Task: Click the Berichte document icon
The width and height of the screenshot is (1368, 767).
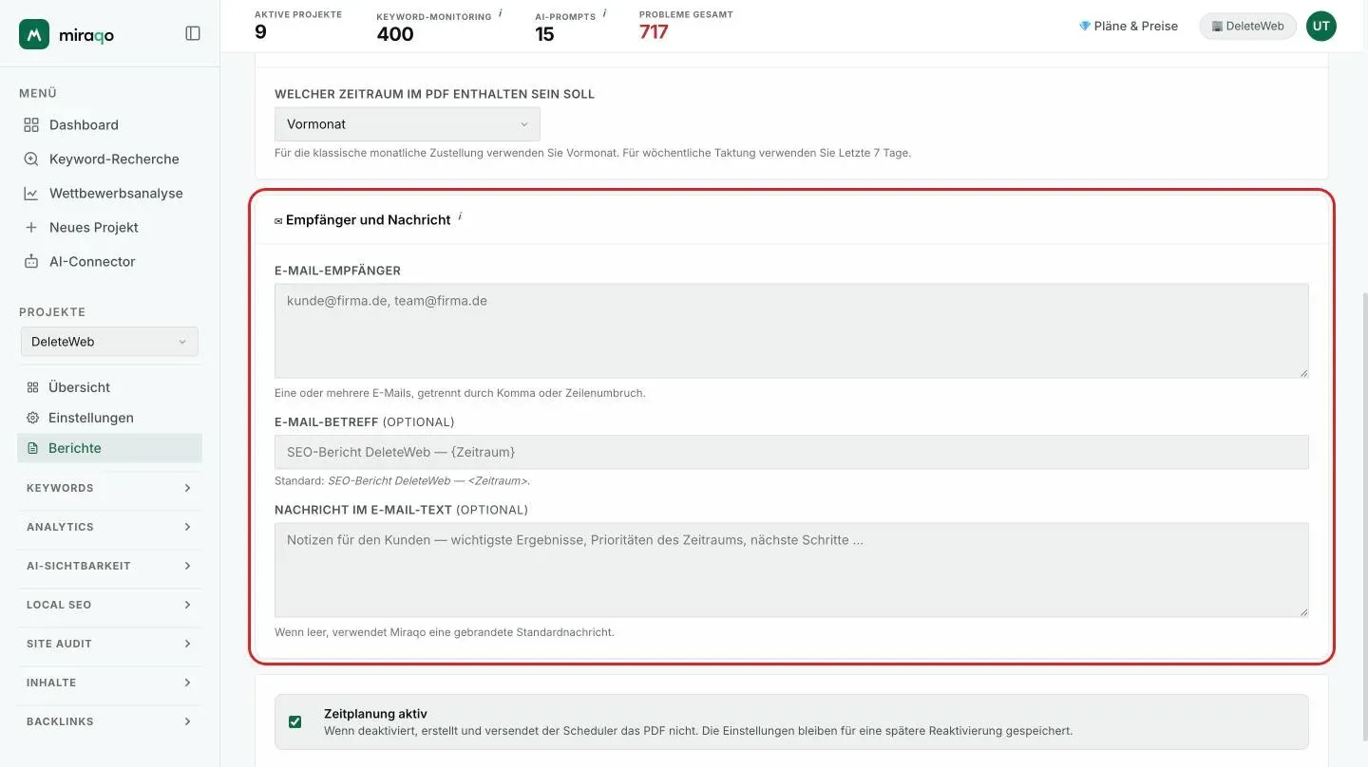Action: tap(32, 448)
